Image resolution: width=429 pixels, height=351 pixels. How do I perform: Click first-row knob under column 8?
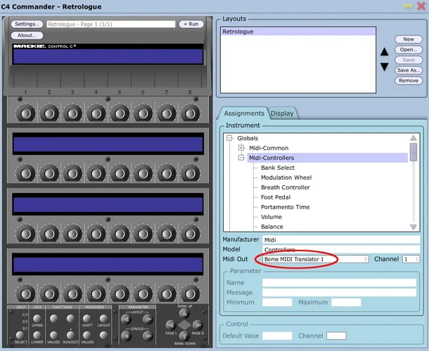coord(190,113)
